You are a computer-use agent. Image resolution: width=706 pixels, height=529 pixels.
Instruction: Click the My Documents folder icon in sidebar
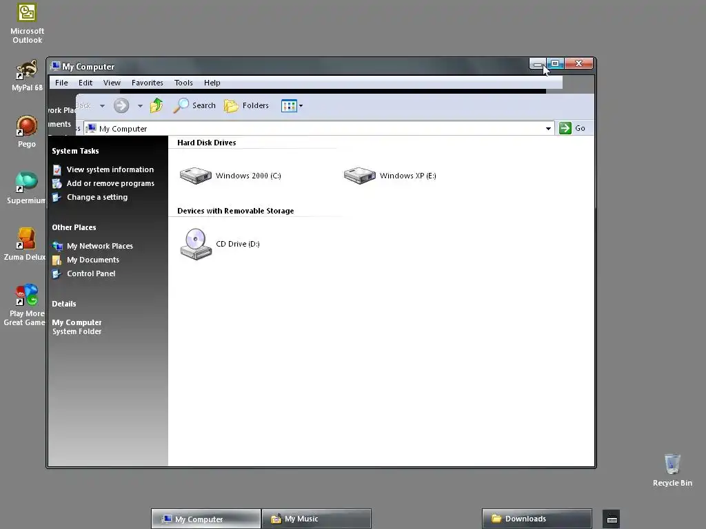click(x=57, y=260)
